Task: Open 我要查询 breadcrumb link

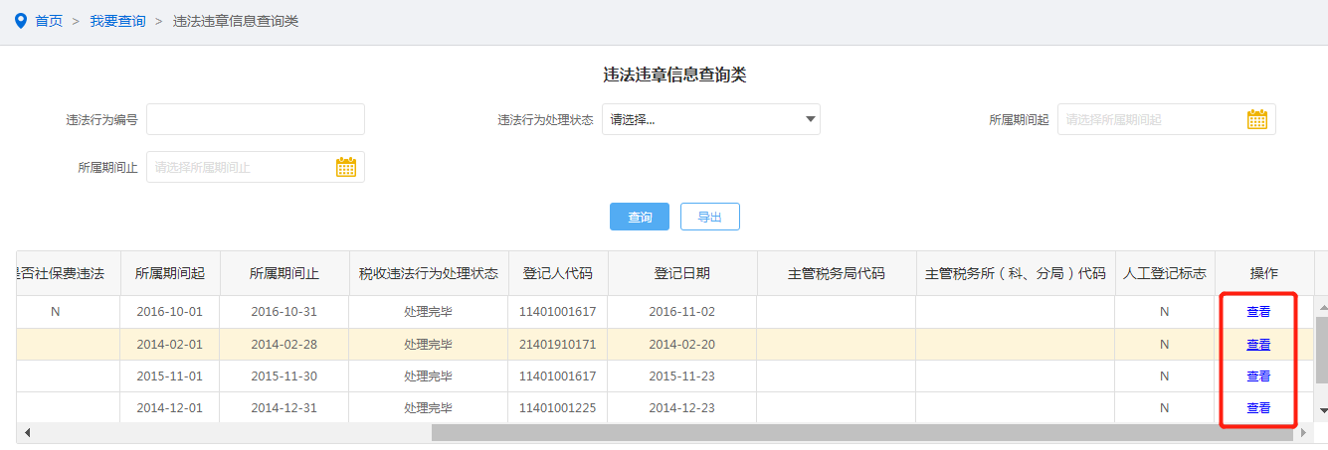Action: (x=117, y=21)
